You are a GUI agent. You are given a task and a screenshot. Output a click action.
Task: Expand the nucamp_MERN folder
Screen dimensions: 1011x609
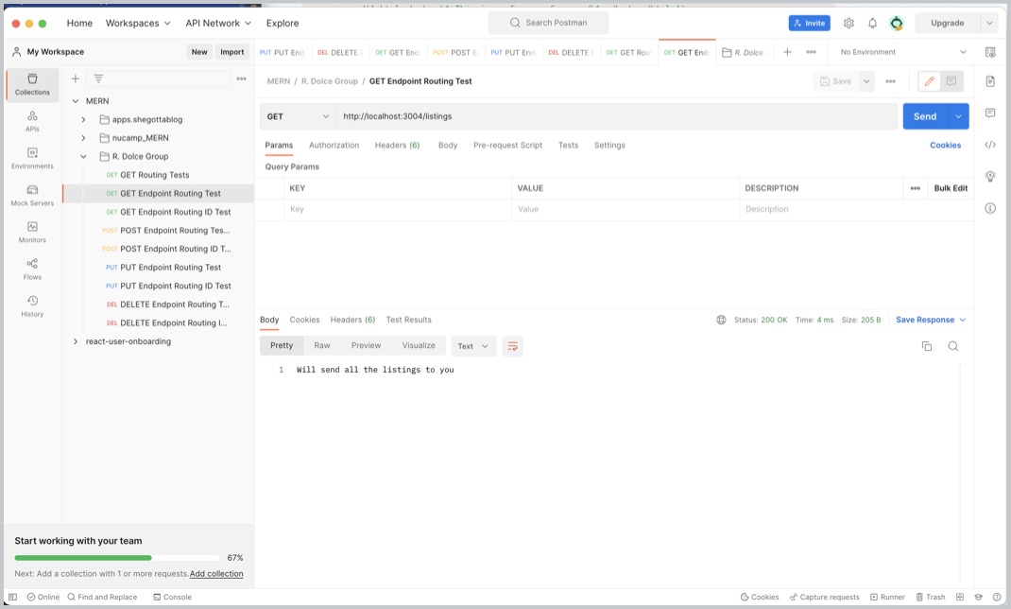(83, 138)
